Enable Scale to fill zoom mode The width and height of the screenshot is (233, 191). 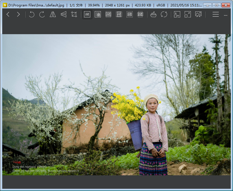tap(140, 15)
